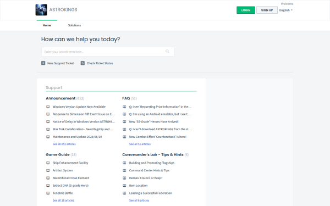Open Extract DNA (S-grade Hero) guide
Screen dimensions: 330x206
click(x=70, y=186)
